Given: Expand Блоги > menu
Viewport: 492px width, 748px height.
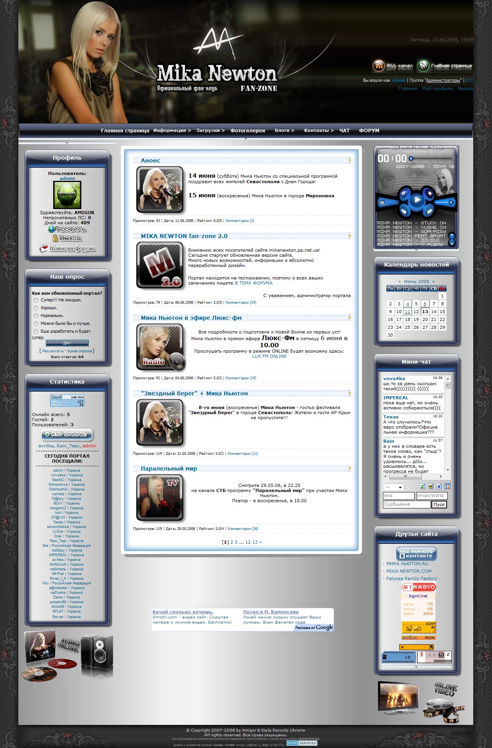Looking at the screenshot, I should (x=284, y=130).
